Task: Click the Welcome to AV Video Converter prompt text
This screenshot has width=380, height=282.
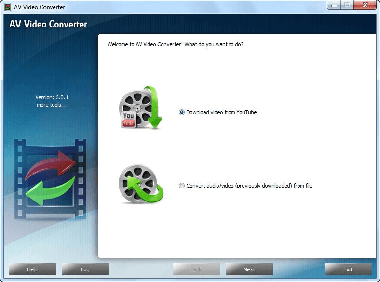Action: (x=175, y=44)
